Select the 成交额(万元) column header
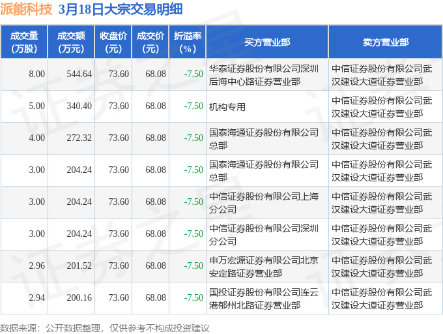Screen dimensions: 443x334 click(71, 42)
